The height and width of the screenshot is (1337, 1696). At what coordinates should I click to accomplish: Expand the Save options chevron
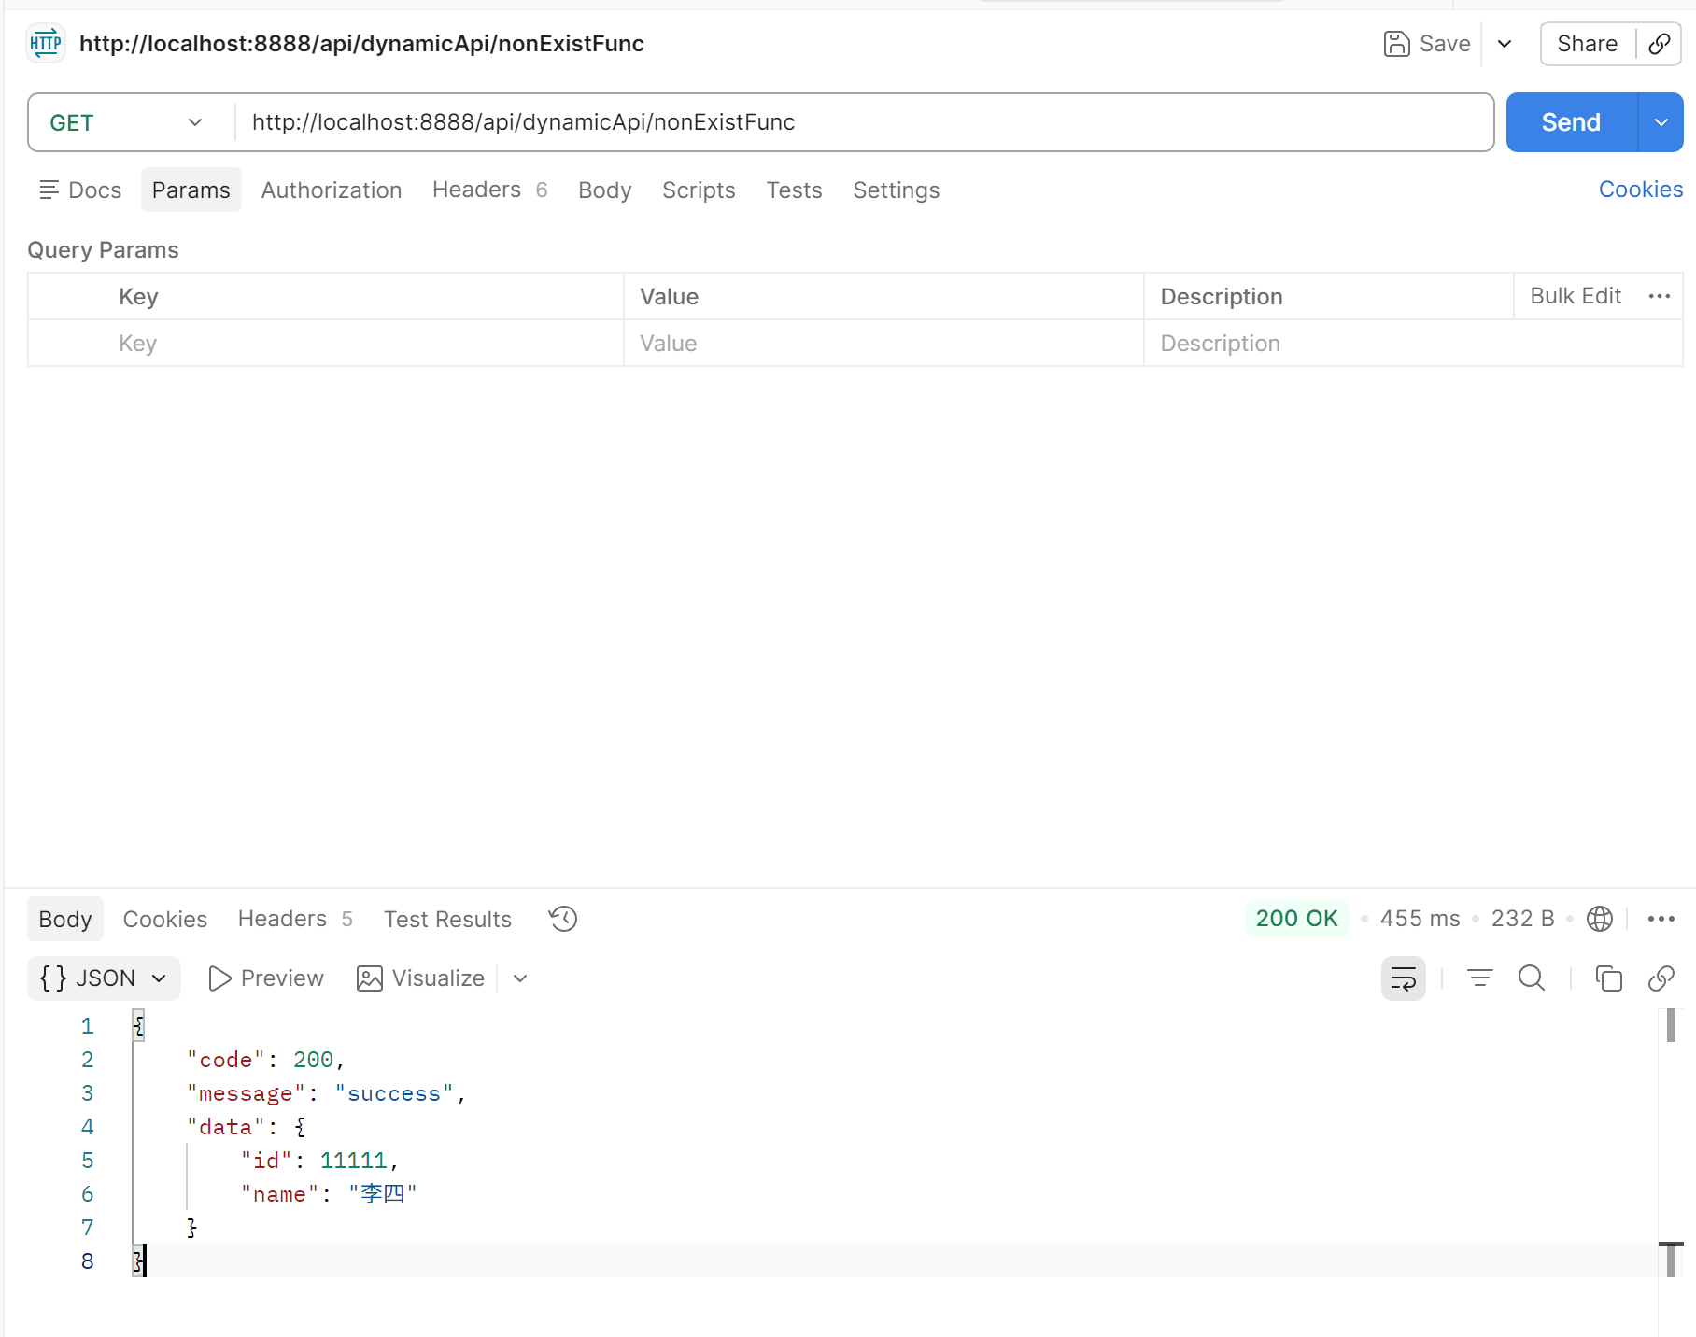(x=1504, y=44)
